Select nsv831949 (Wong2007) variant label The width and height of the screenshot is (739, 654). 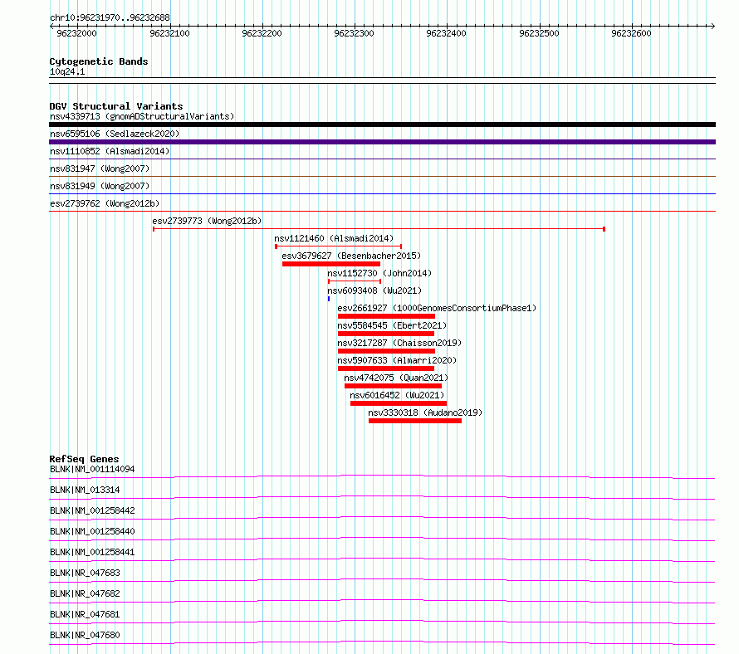pyautogui.click(x=100, y=186)
